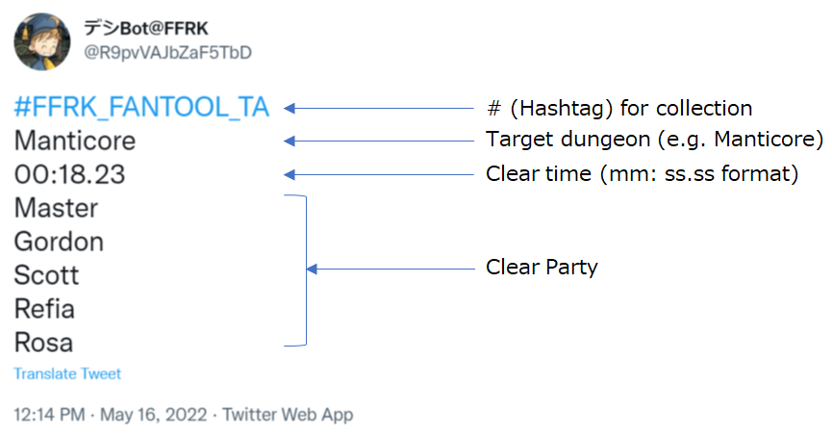Click the party member name Gordon
This screenshot has width=832, height=437.
(59, 242)
